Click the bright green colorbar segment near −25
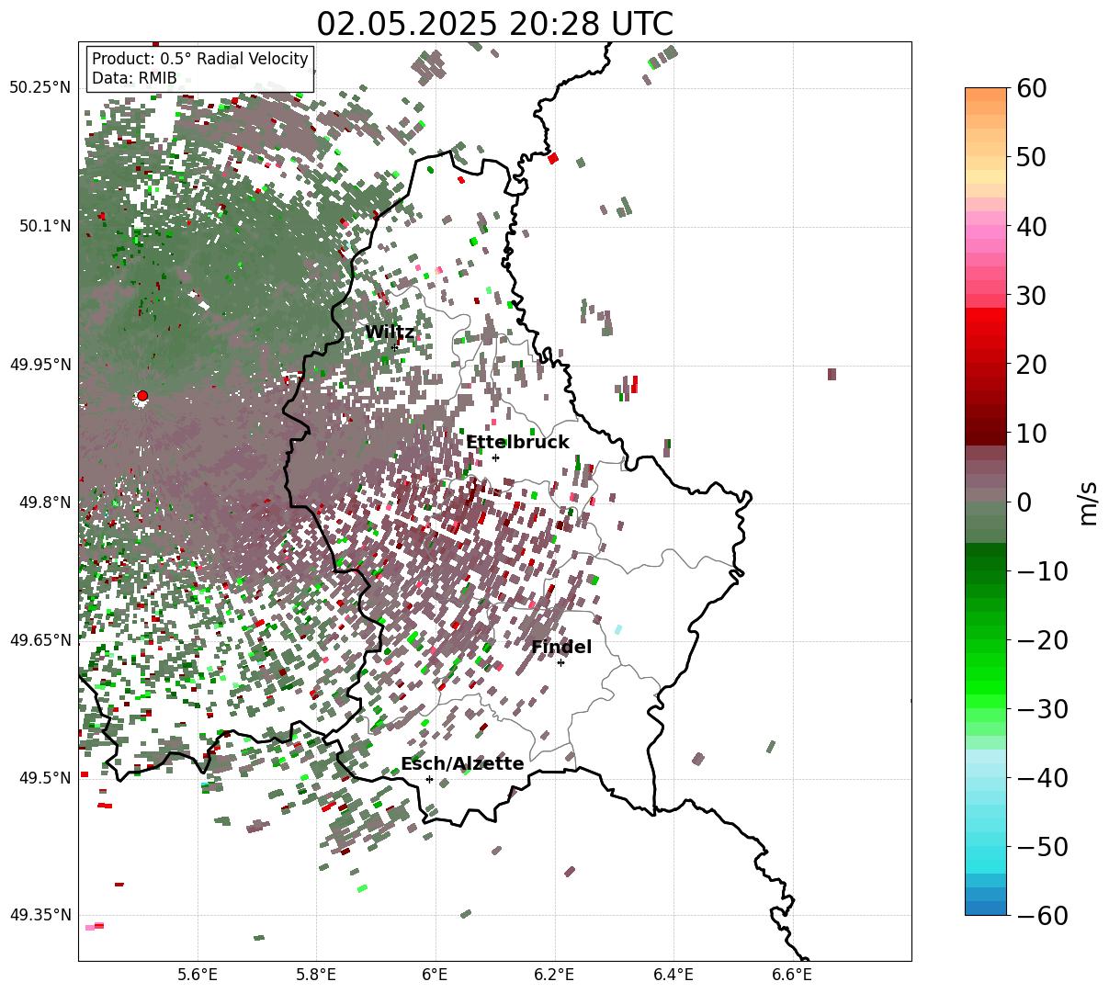Image resolution: width=1109 pixels, height=993 pixels. [986, 673]
